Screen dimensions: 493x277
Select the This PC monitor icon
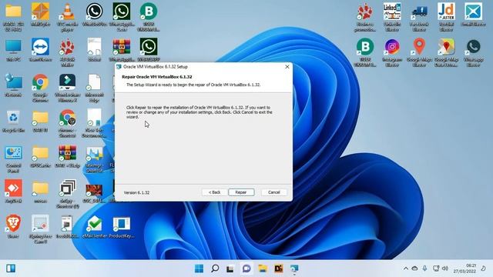pyautogui.click(x=13, y=46)
